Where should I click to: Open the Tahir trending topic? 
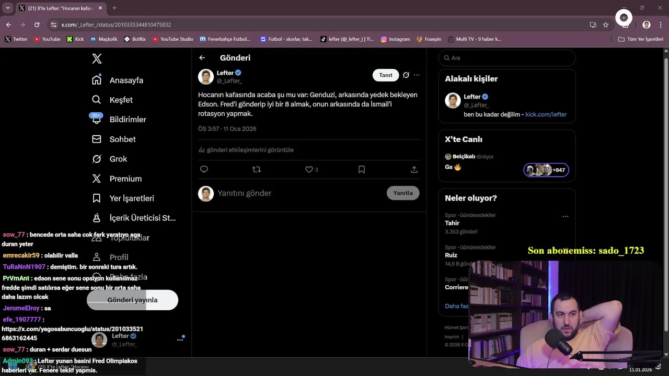pyautogui.click(x=452, y=223)
